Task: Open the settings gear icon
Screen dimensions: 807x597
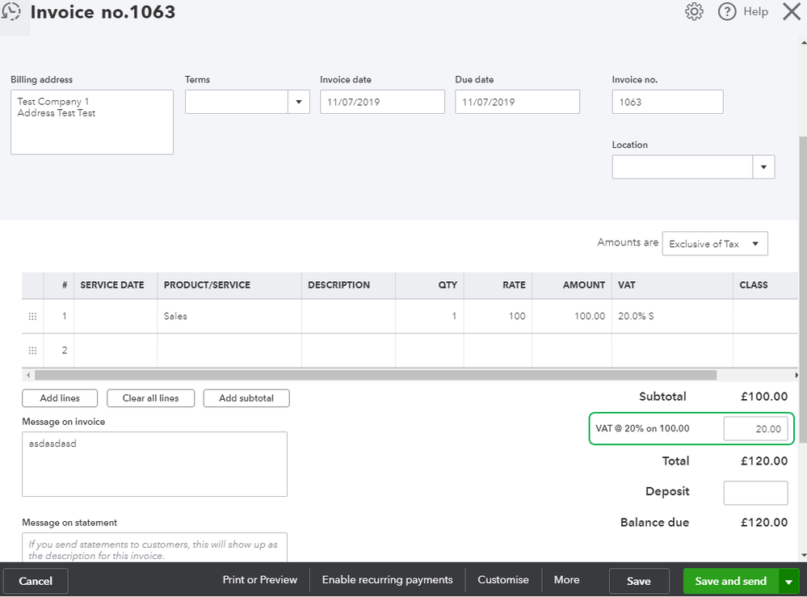Action: coord(694,12)
